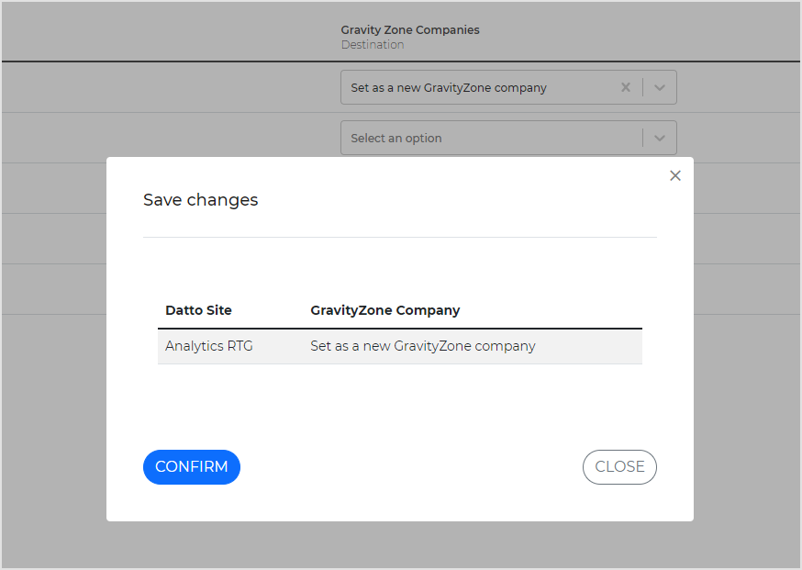Dismiss the Save changes dialog via its X icon

(675, 175)
